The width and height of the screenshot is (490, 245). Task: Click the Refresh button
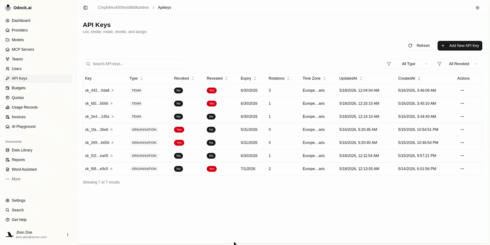419,46
